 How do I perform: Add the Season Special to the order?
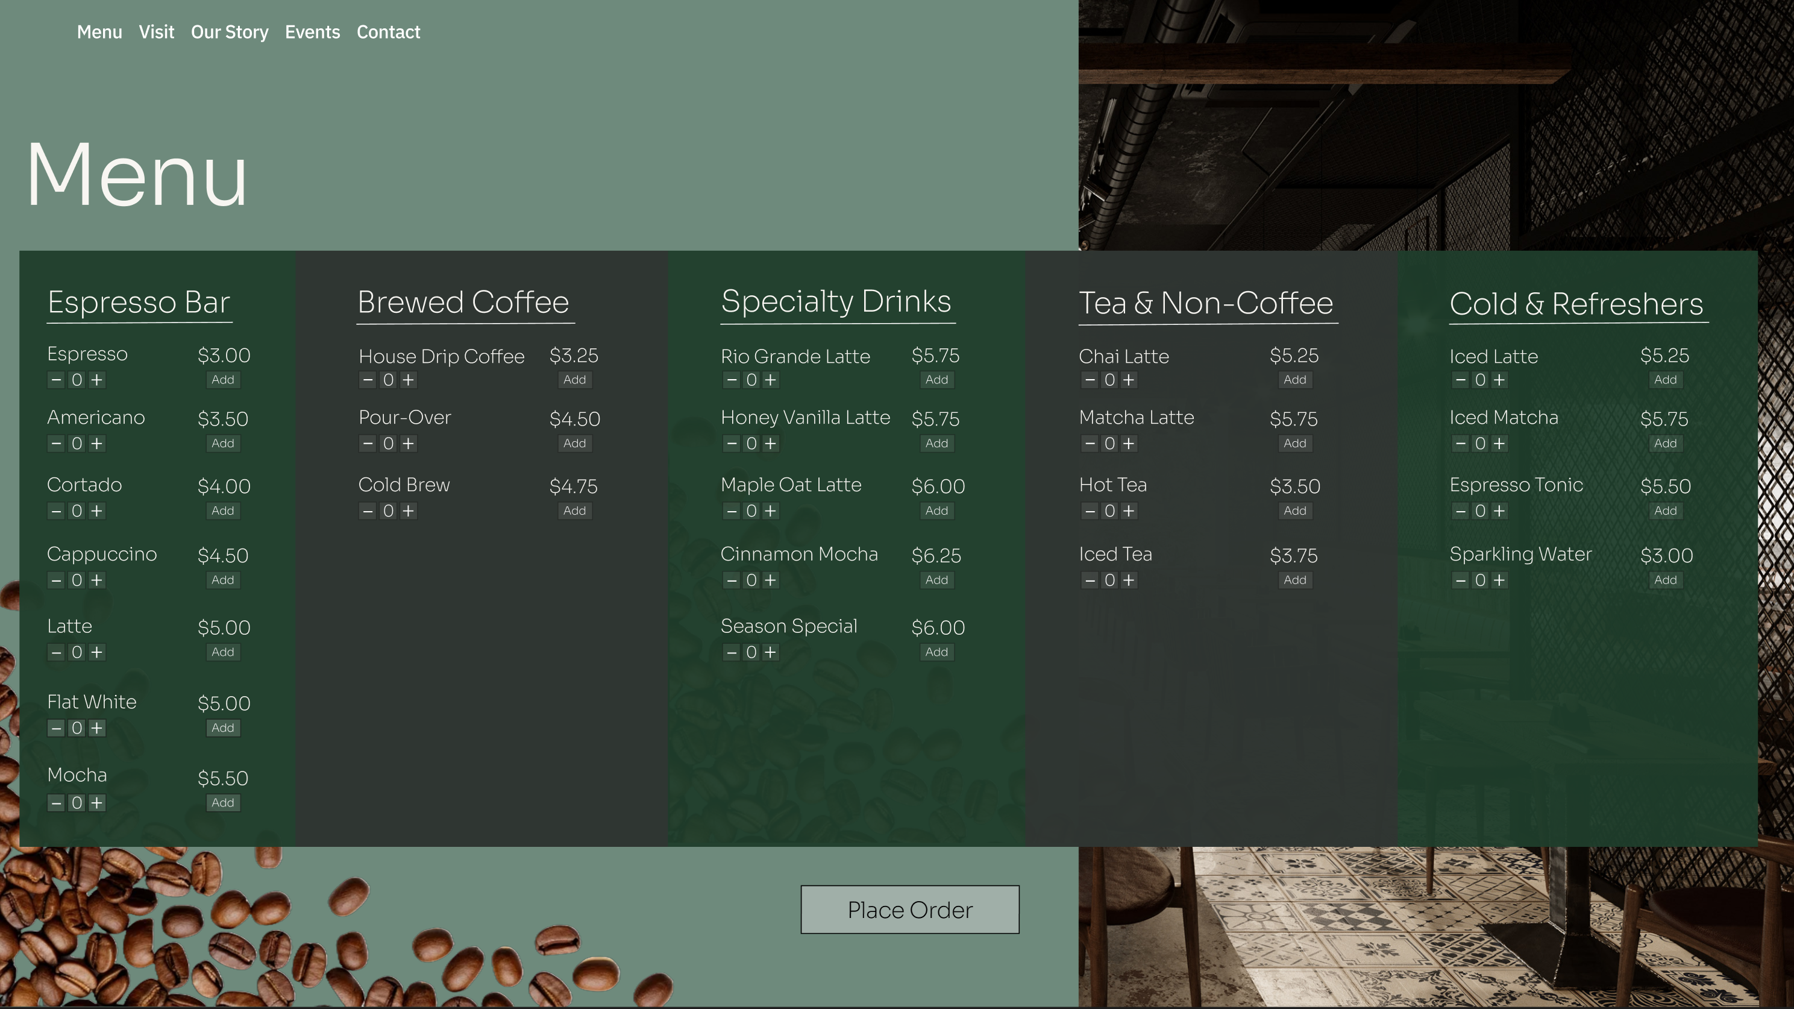[x=936, y=652]
